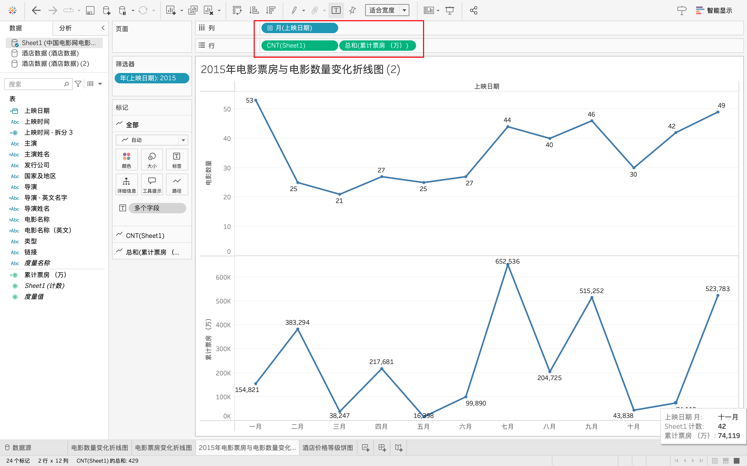Toggle the fix axes pin icon
Viewport: 747px width, 466px height.
click(x=352, y=10)
